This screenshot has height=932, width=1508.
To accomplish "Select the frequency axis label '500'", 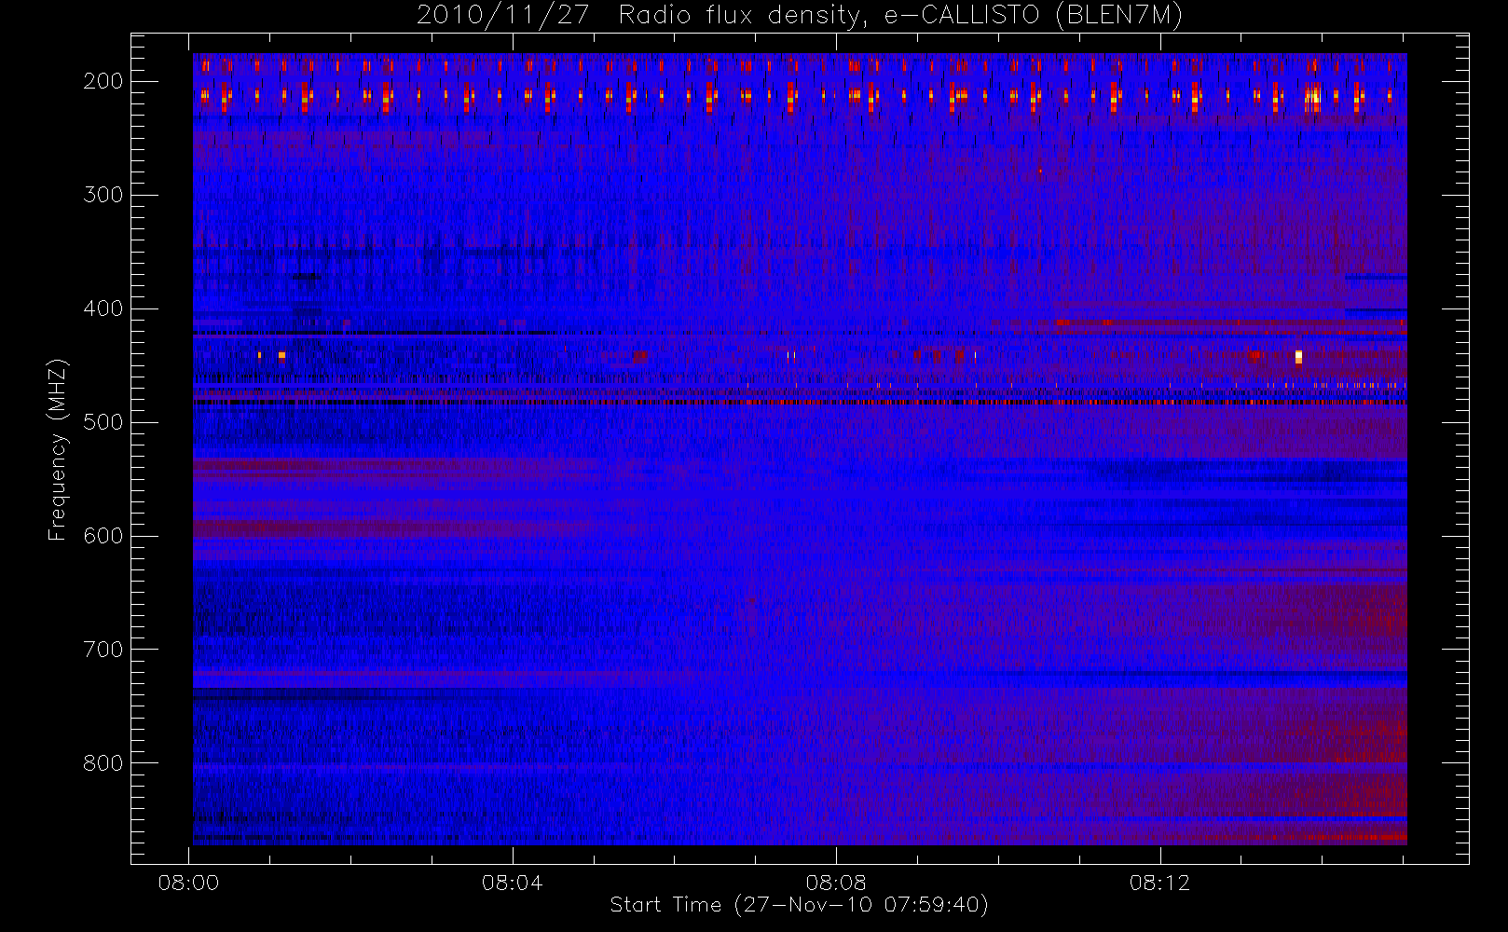I will pyautogui.click(x=103, y=422).
